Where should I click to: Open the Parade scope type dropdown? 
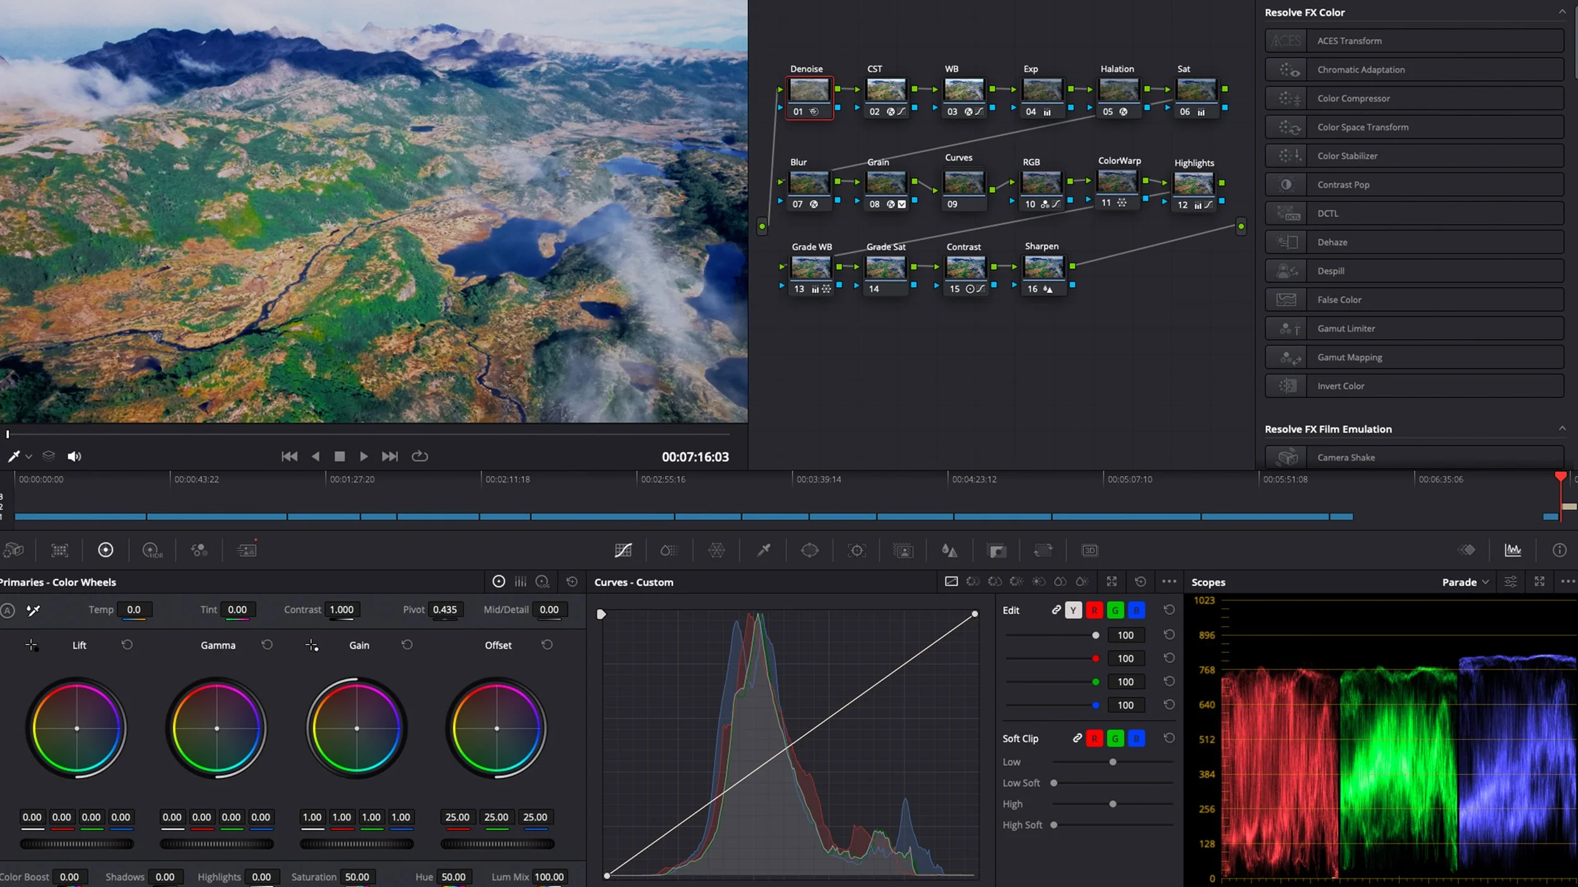pyautogui.click(x=1465, y=582)
